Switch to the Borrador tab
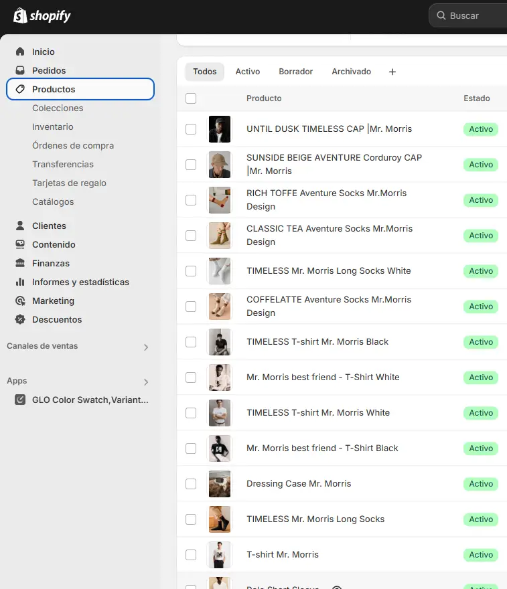Viewport: 507px width, 589px height. click(x=295, y=72)
